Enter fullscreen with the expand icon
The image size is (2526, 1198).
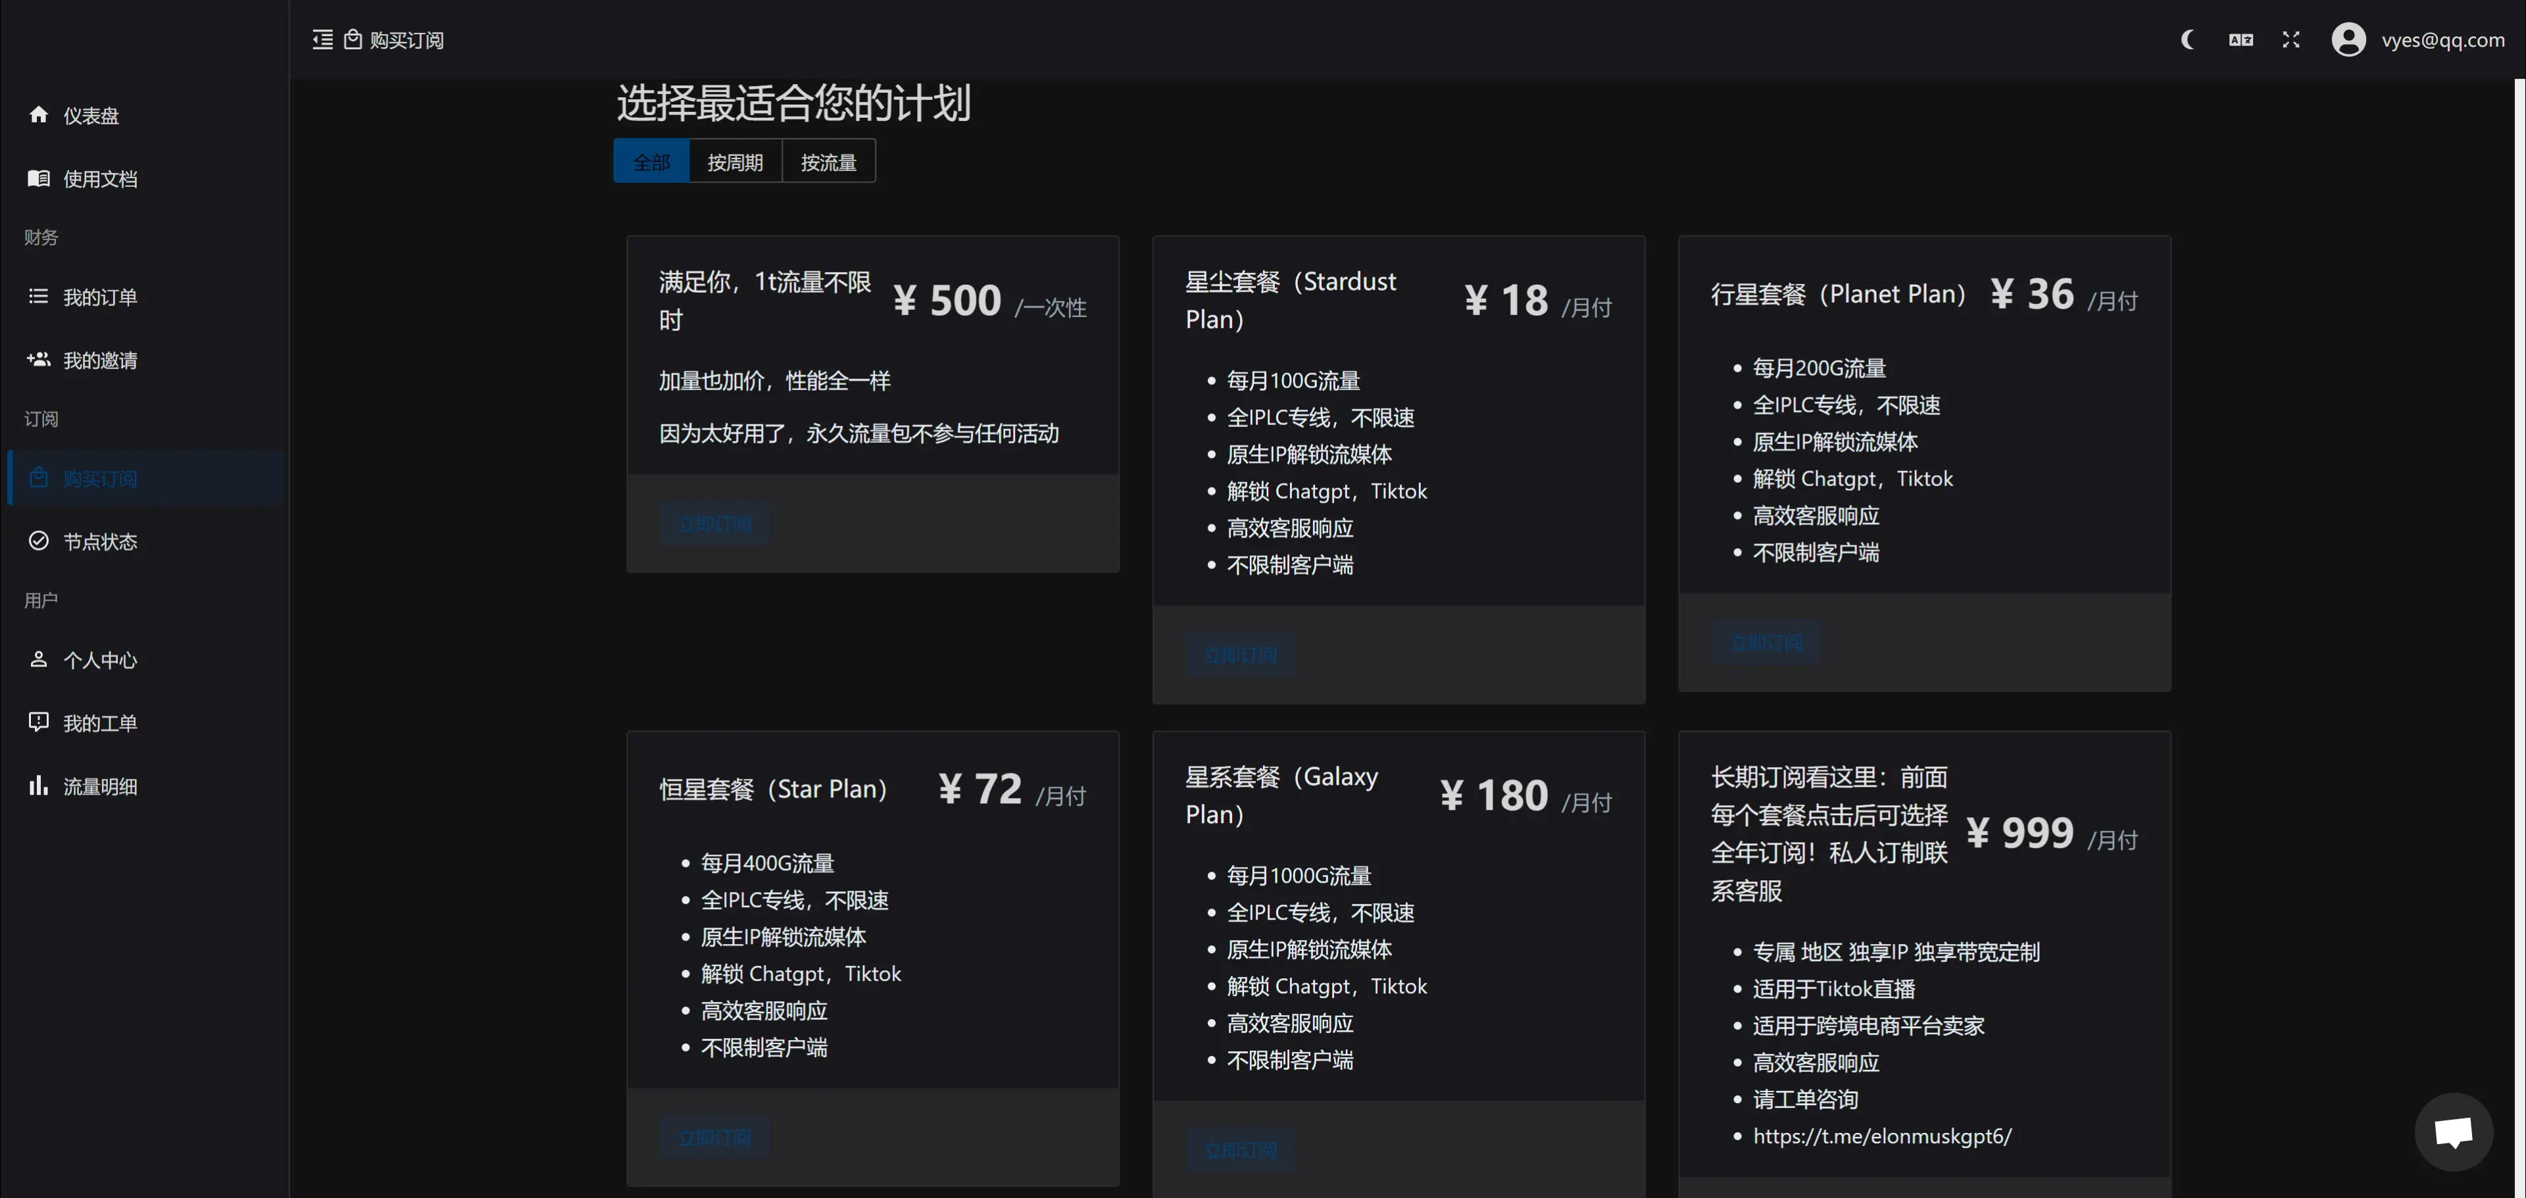pyautogui.click(x=2291, y=39)
